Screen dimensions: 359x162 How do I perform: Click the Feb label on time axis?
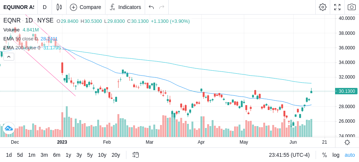click(x=107, y=142)
